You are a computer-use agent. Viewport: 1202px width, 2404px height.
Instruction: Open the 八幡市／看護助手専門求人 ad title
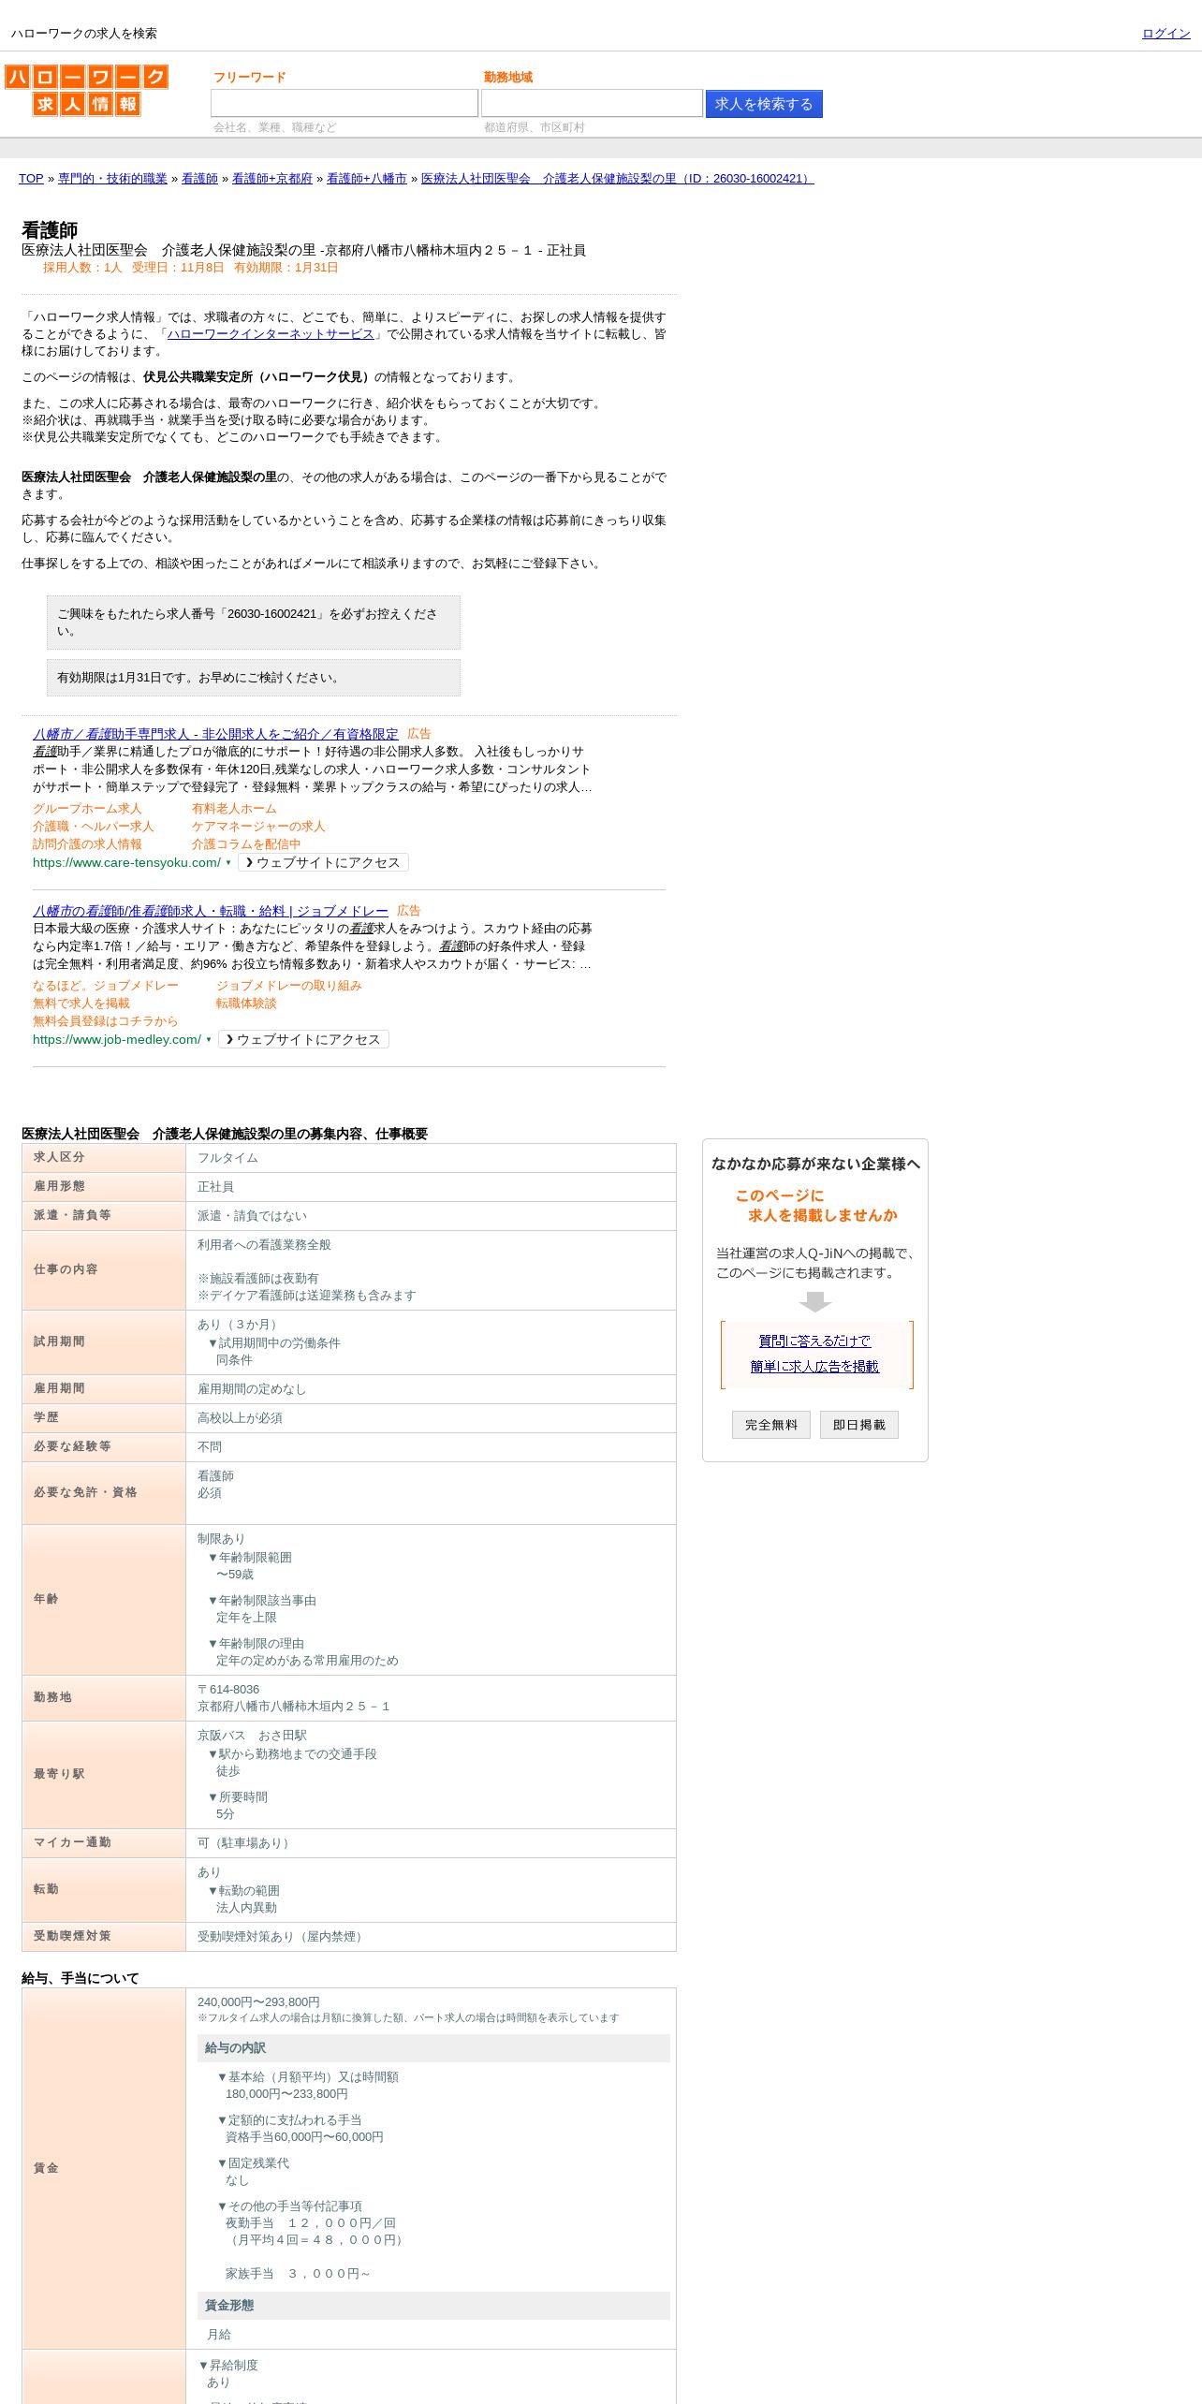(x=215, y=734)
